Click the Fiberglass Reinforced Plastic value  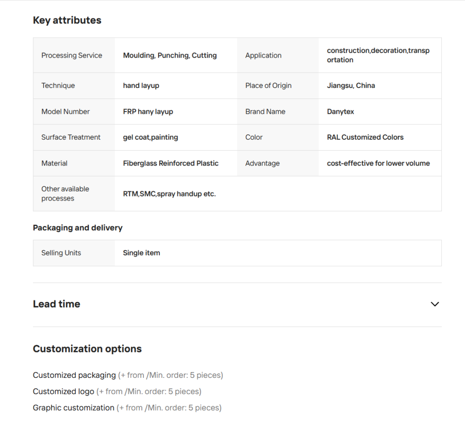click(x=171, y=163)
